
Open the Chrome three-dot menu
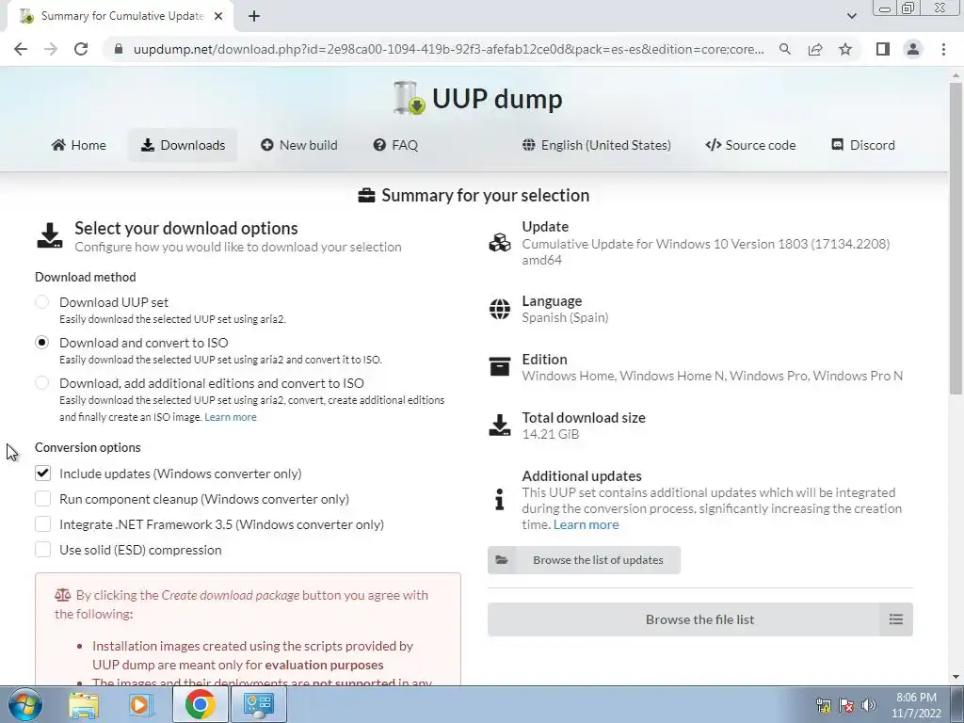coord(943,49)
